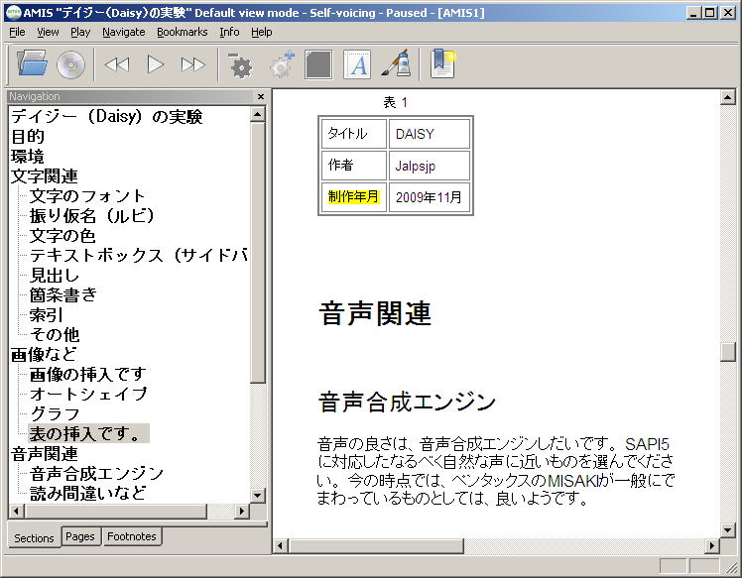
Task: Click the gear with plus toolbar icon
Action: [x=282, y=64]
